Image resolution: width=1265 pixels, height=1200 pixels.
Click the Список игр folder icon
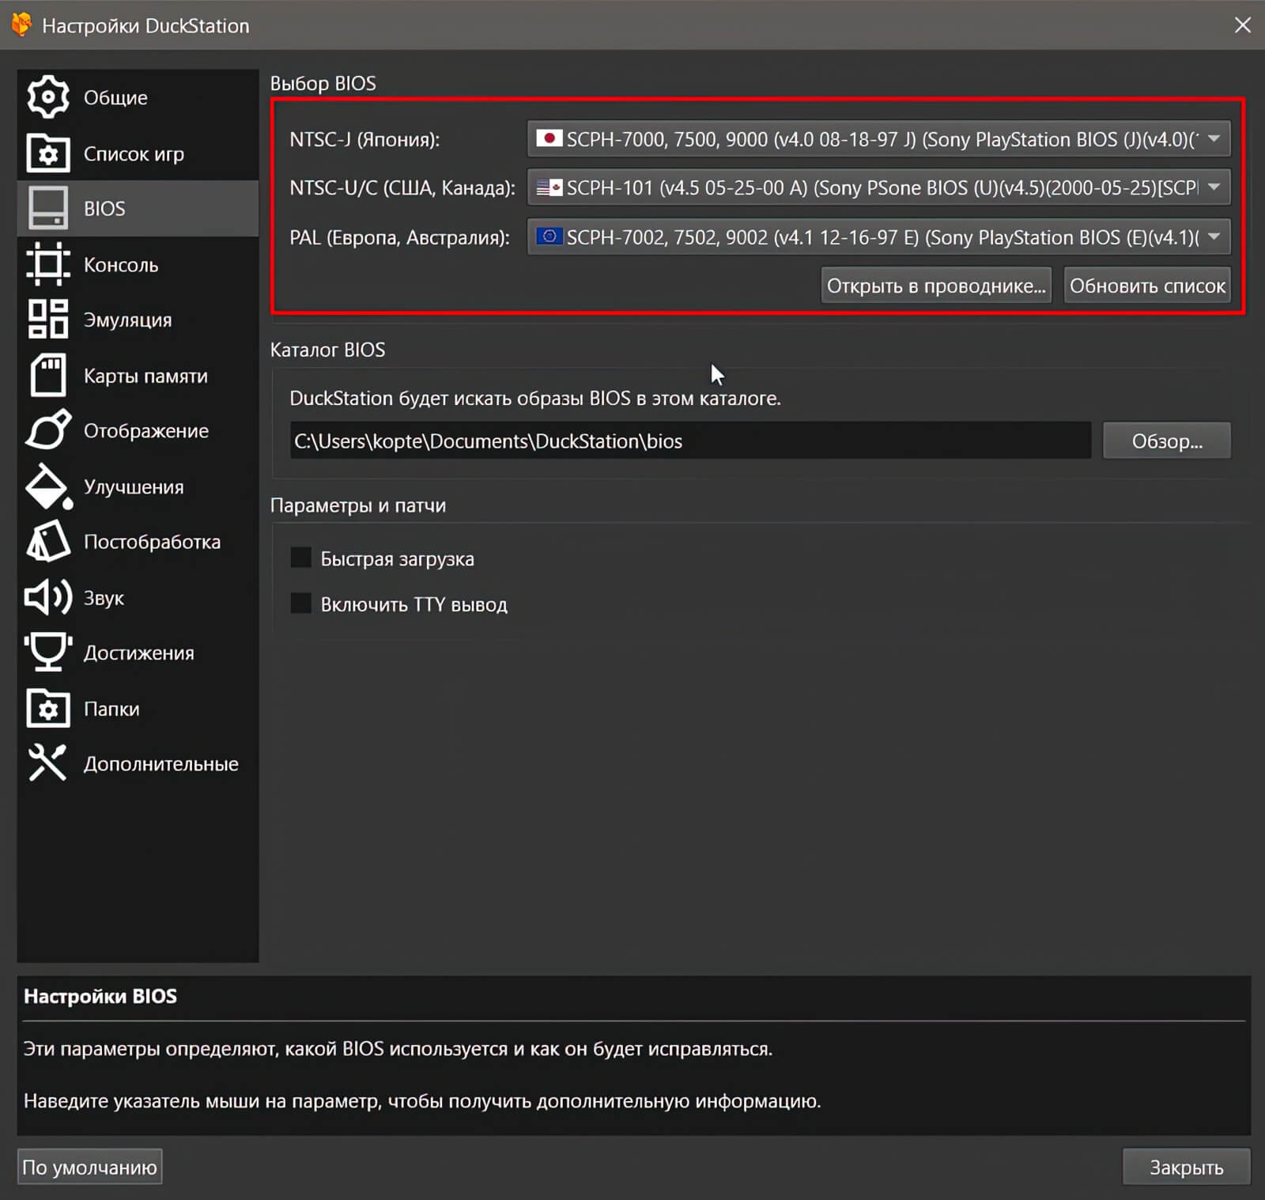tap(48, 153)
